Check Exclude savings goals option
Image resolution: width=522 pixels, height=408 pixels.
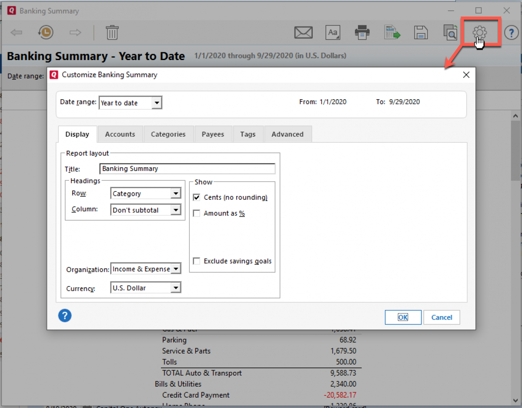coord(197,261)
